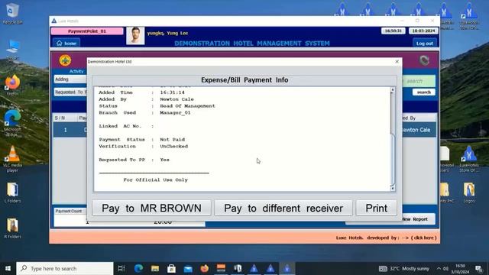Show hidden system tray icons chevron

tap(439, 268)
